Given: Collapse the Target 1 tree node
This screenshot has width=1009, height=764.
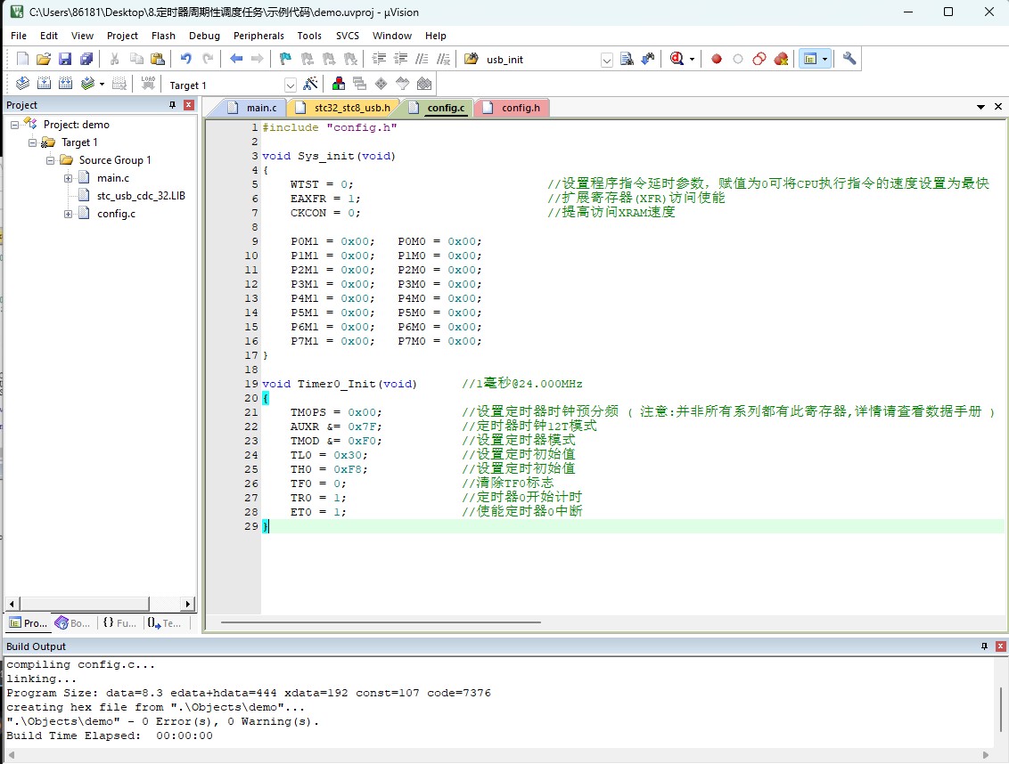Looking at the screenshot, I should tap(32, 142).
